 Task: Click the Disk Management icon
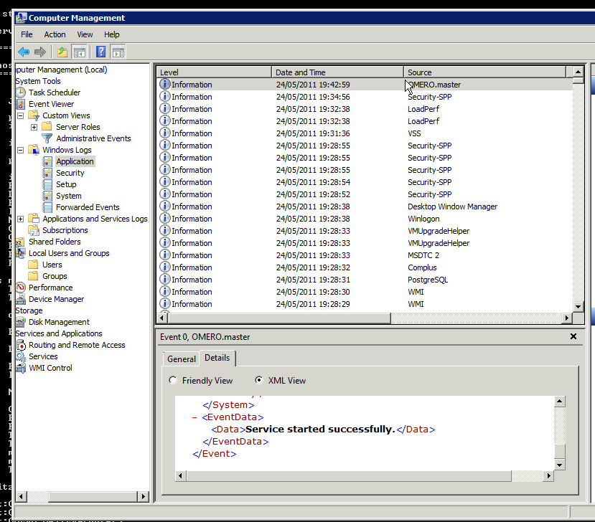point(21,322)
